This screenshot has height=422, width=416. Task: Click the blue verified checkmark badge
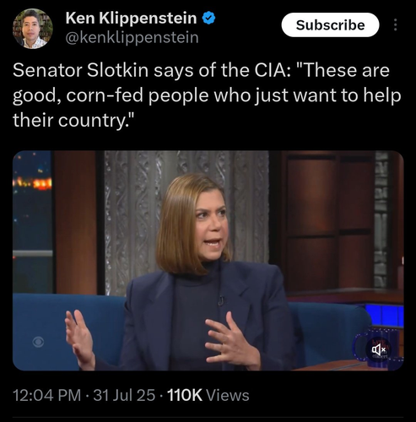[208, 19]
